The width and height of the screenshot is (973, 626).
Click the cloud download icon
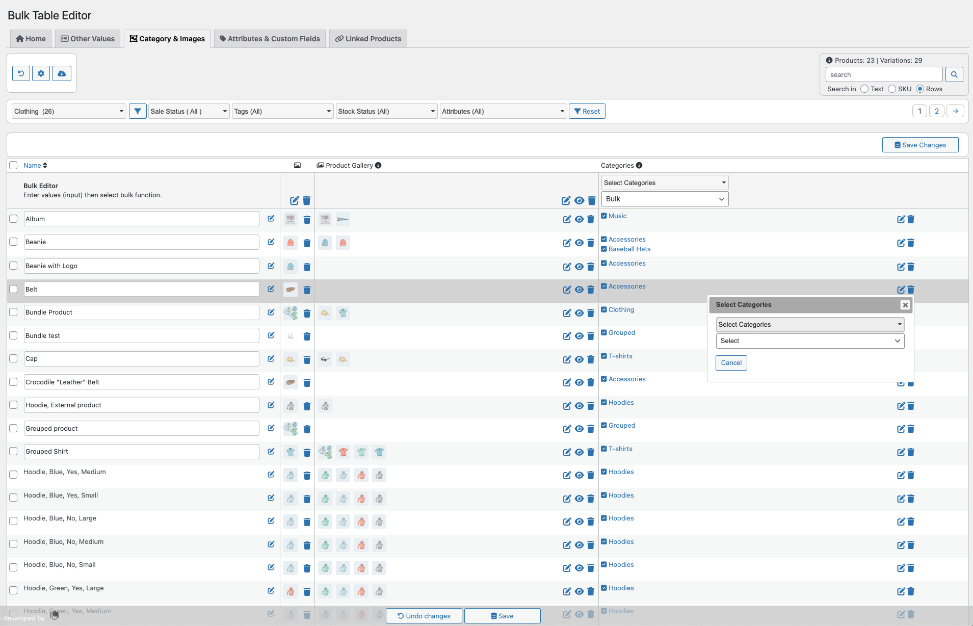coord(61,73)
